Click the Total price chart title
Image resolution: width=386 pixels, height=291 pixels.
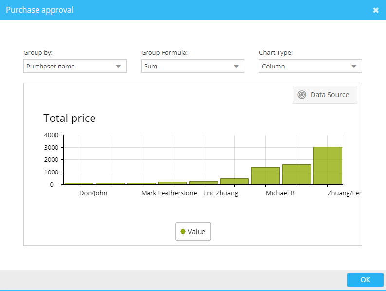point(70,118)
